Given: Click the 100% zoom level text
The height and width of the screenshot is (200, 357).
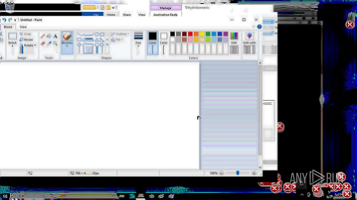Looking at the screenshot, I should [214, 173].
